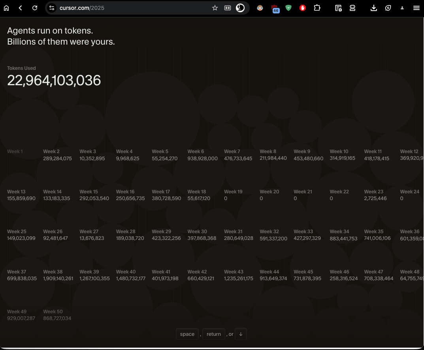Viewport: 424px width, 350px height.
Task: Reload the cursor.com/2025 page
Action: pyautogui.click(x=35, y=8)
